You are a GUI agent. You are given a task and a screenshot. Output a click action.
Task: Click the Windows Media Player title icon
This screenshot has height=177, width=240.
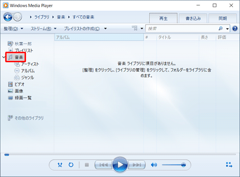click(6, 5)
